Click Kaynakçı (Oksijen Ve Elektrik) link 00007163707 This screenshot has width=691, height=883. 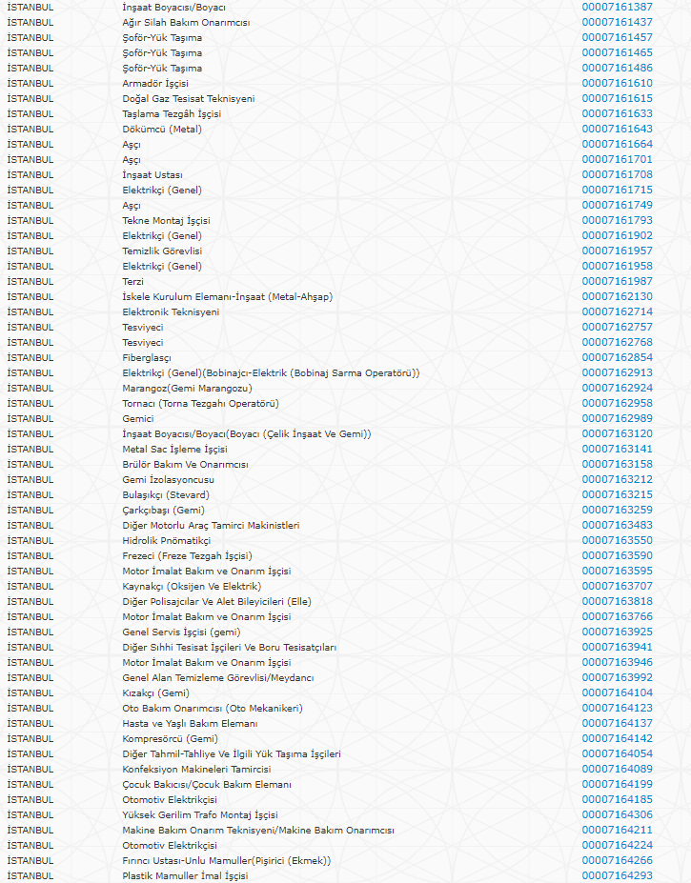(x=617, y=586)
